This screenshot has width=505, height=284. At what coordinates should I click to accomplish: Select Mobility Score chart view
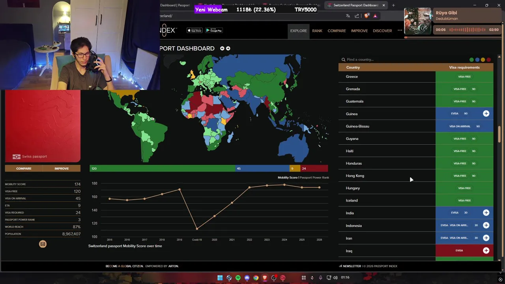pos(288,177)
